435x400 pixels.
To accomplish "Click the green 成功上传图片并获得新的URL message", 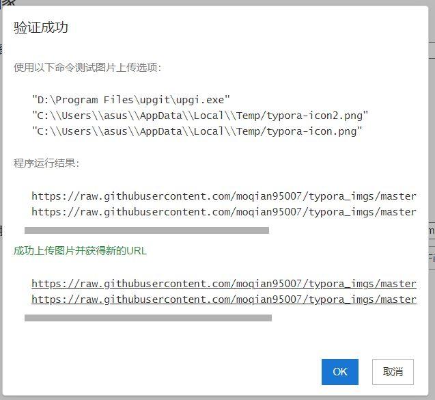I will point(80,251).
